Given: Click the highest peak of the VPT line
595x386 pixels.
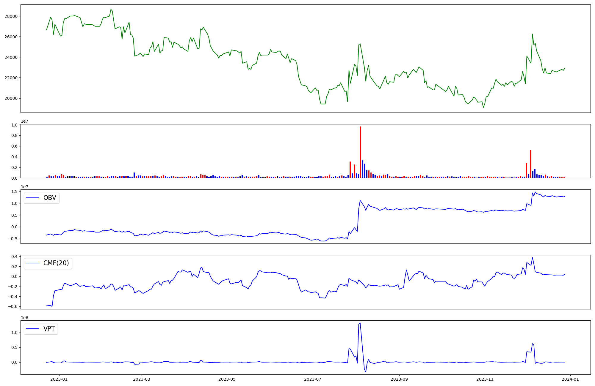Looking at the screenshot, I should pos(360,323).
